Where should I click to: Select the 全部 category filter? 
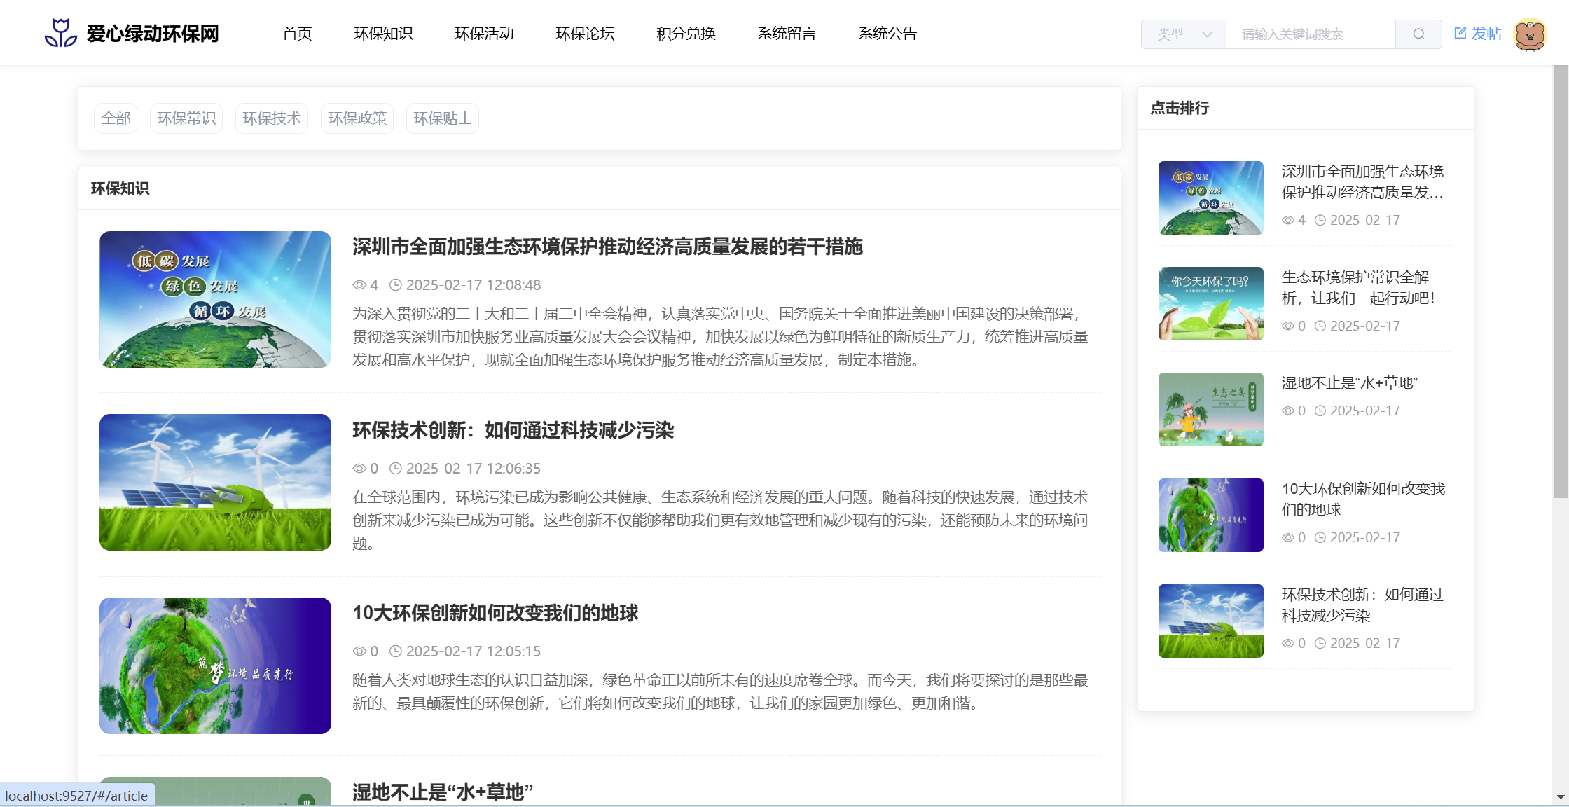(x=116, y=118)
